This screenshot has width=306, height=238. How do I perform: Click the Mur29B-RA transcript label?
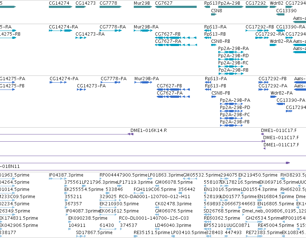[146, 27]
